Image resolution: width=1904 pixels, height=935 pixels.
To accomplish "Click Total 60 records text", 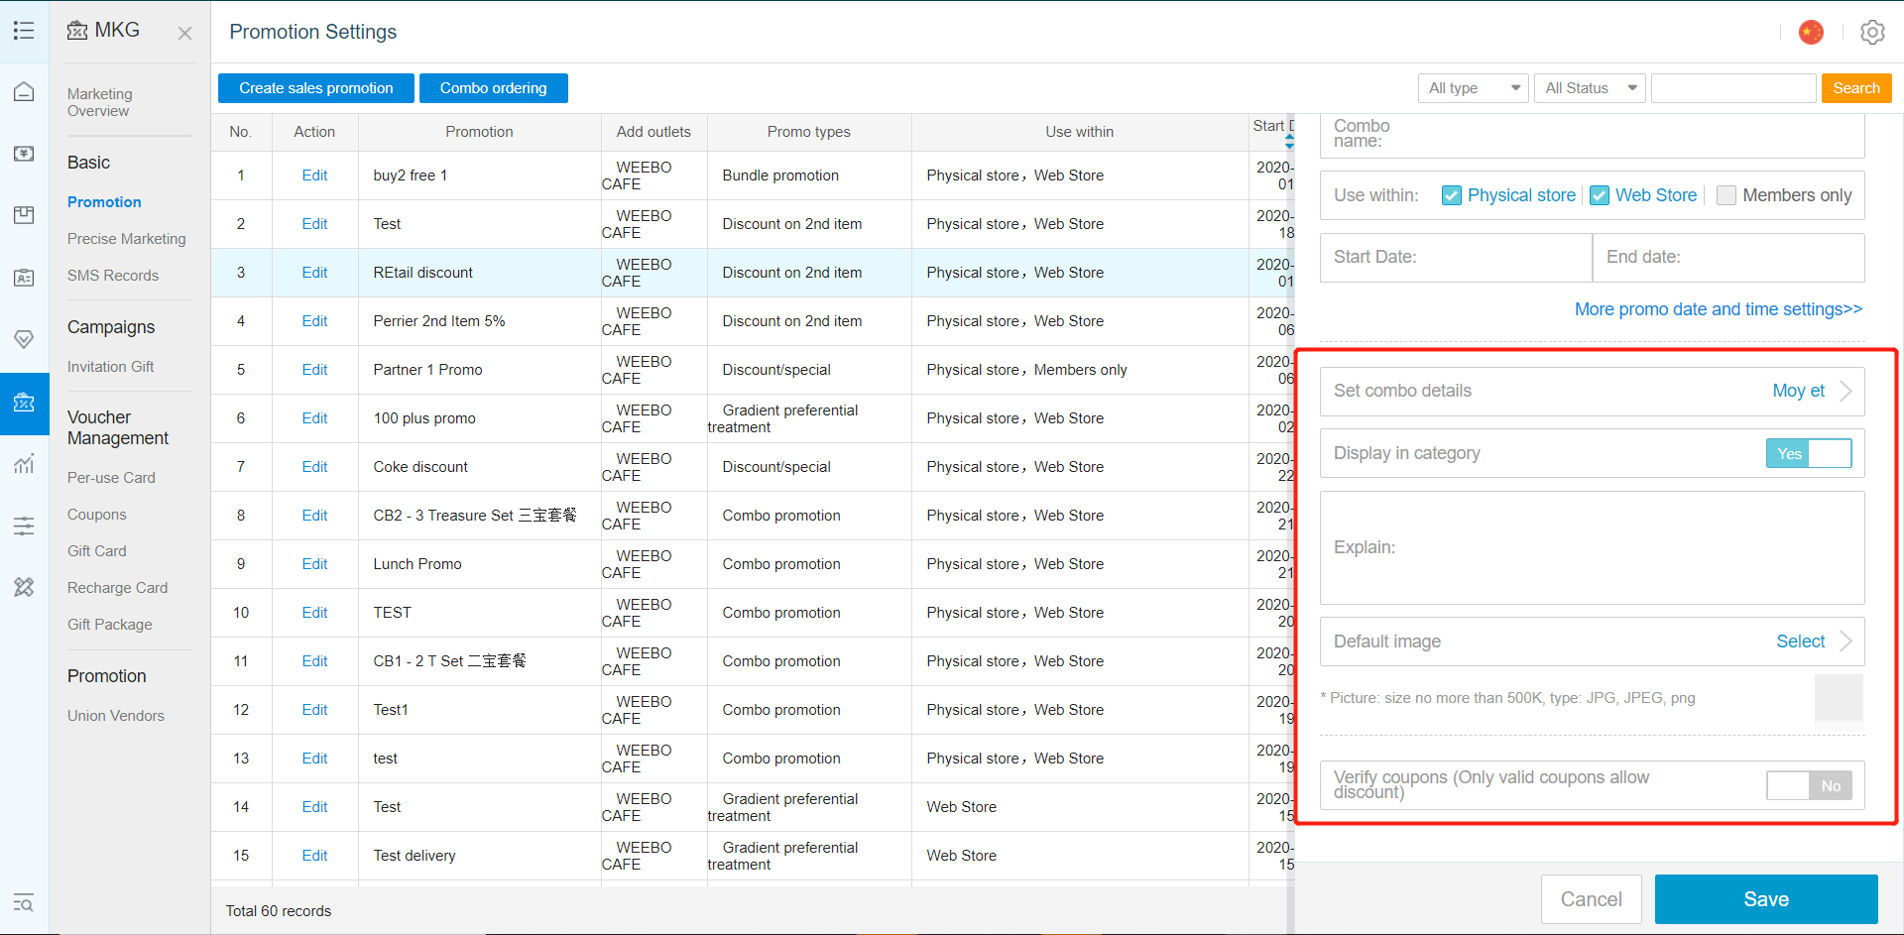I will coord(279,911).
